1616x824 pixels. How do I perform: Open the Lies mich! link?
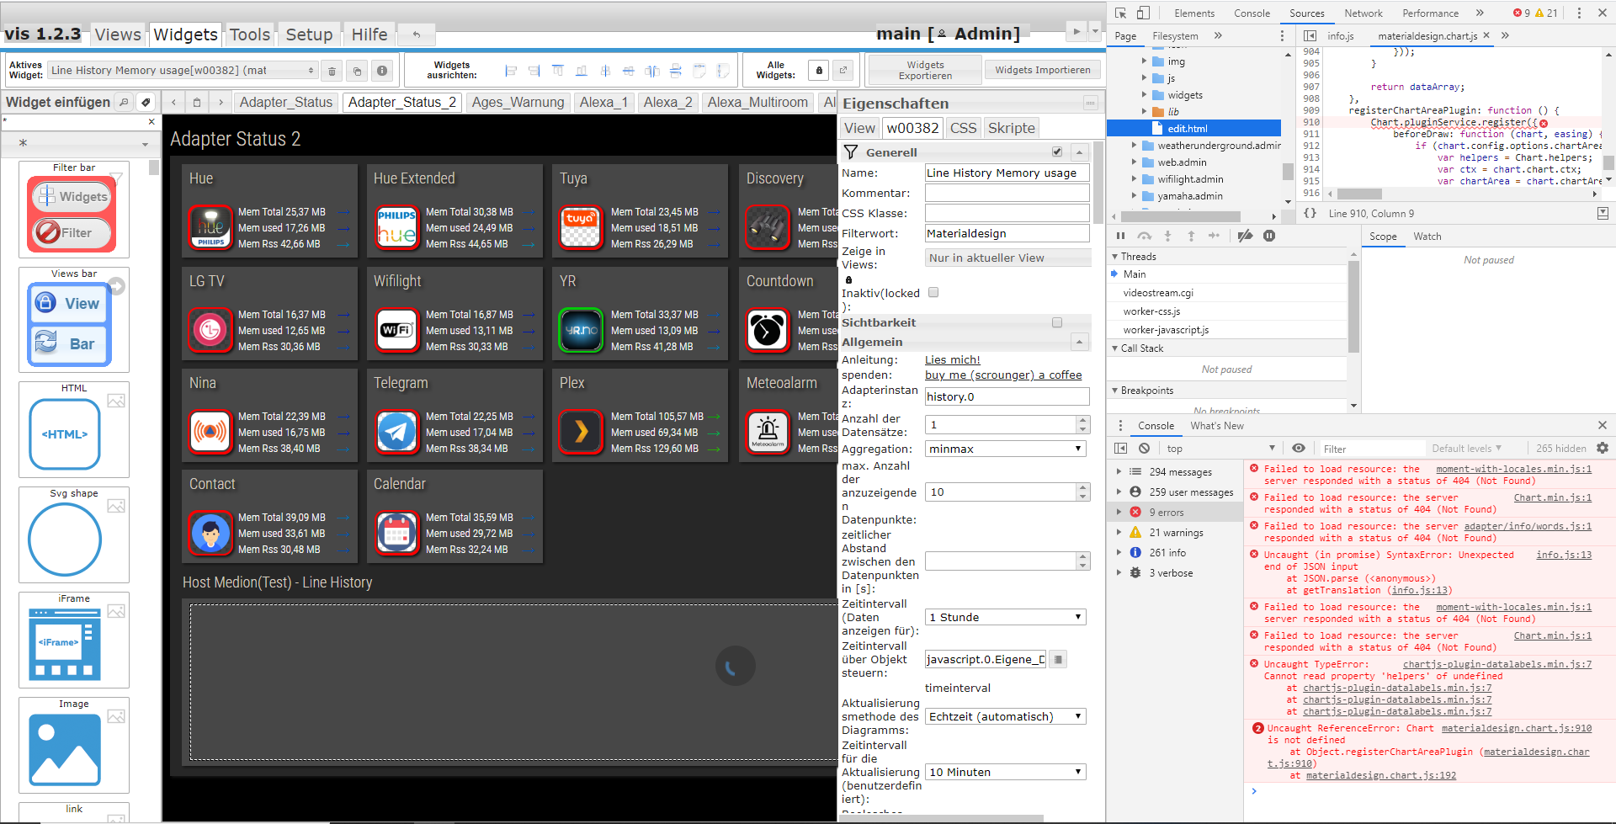(x=953, y=359)
